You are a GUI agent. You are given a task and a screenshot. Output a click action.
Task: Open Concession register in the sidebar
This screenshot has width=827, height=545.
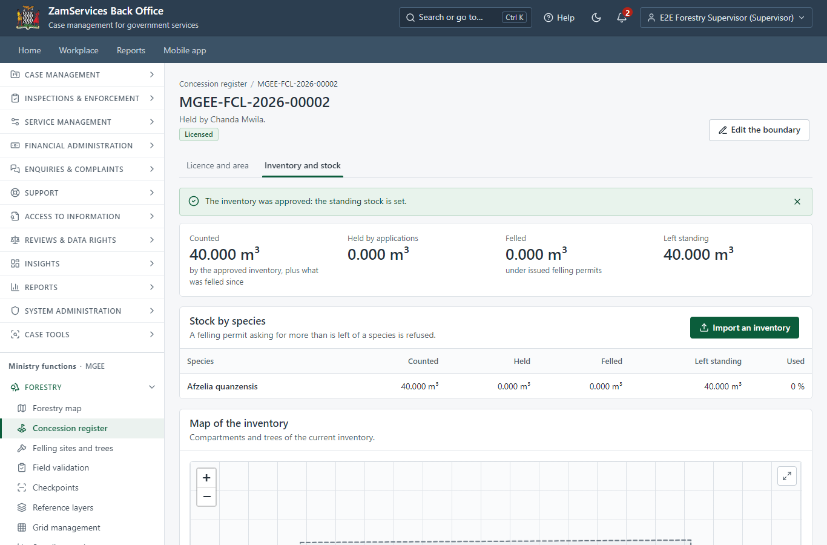(82, 428)
